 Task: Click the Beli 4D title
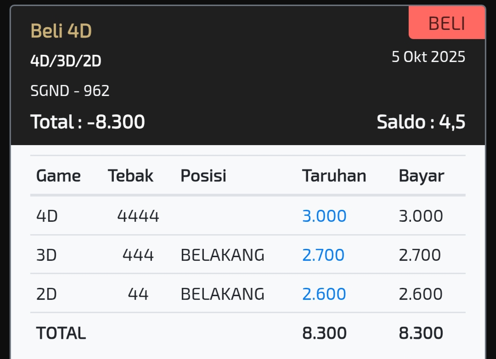pos(61,31)
